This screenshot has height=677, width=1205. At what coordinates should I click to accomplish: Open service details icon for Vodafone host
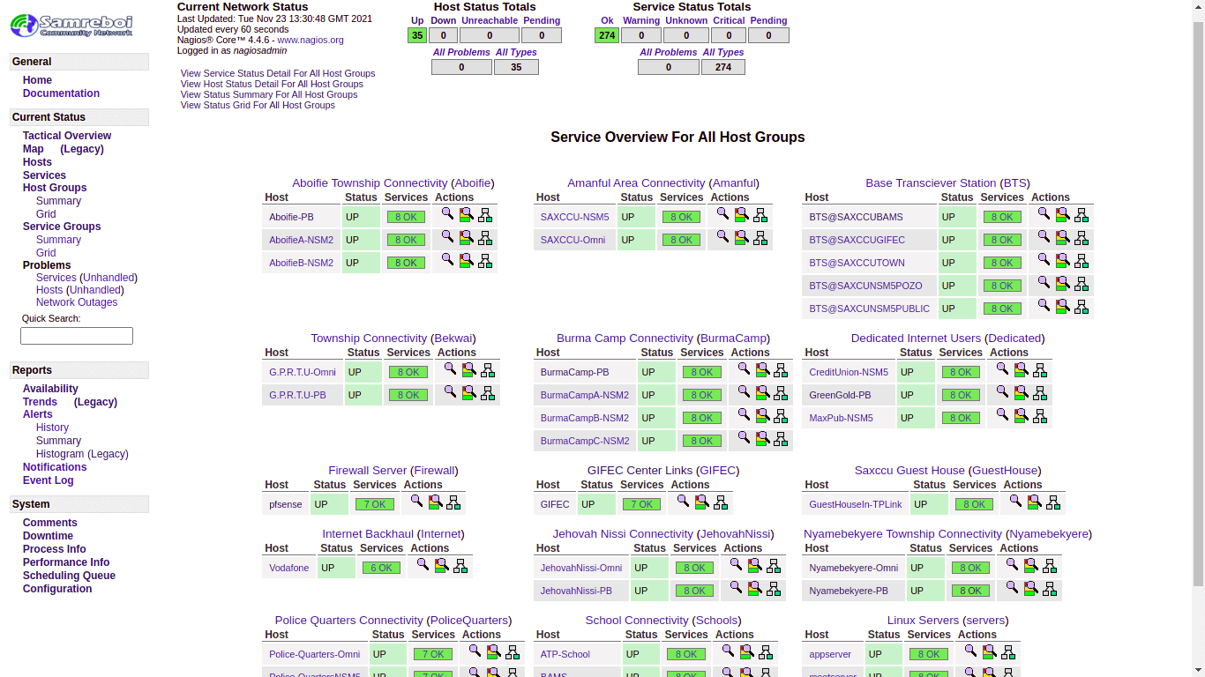tap(441, 565)
